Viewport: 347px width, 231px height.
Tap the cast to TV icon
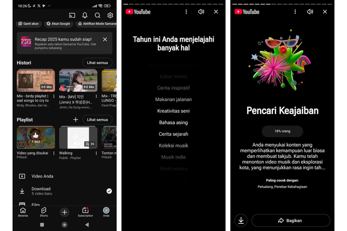coord(72,15)
